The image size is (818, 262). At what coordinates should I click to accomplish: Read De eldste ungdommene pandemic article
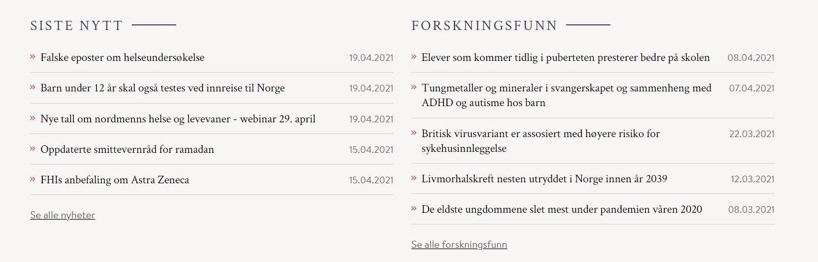[x=561, y=209]
